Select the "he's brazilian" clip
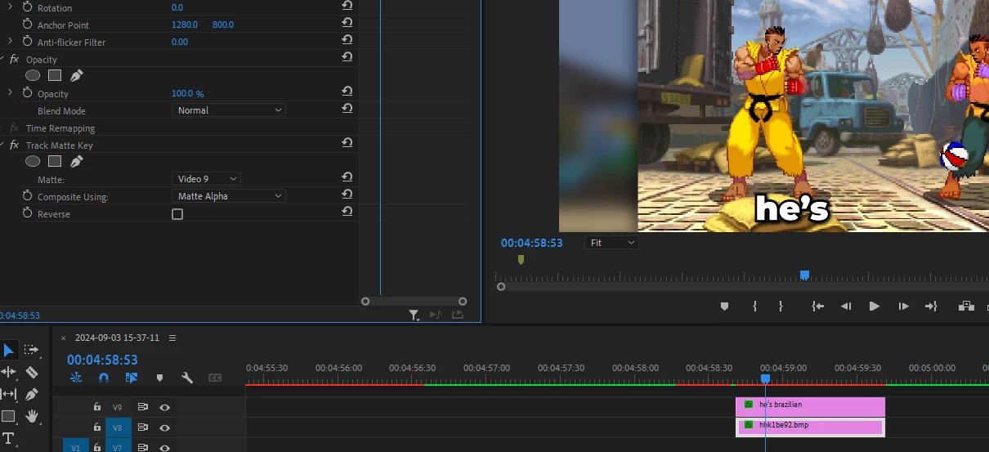The height and width of the screenshot is (452, 989). tap(810, 406)
